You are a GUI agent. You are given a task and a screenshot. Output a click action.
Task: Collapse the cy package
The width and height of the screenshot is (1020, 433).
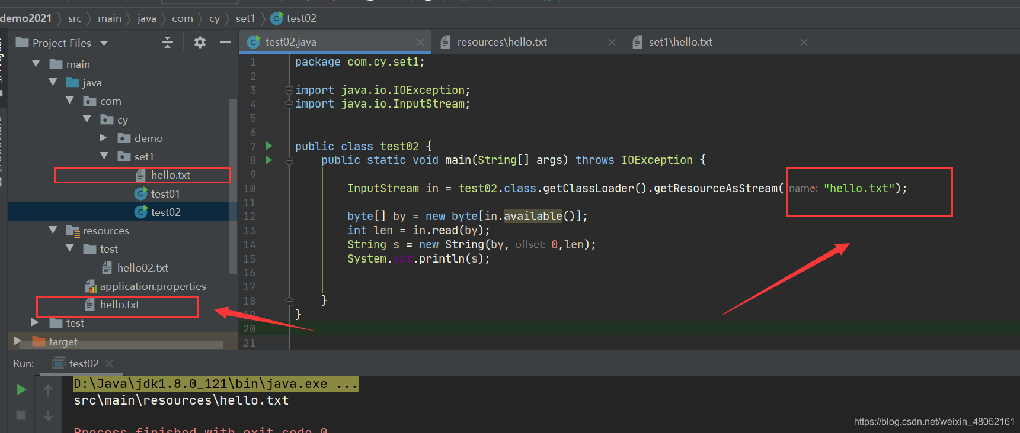pos(87,119)
